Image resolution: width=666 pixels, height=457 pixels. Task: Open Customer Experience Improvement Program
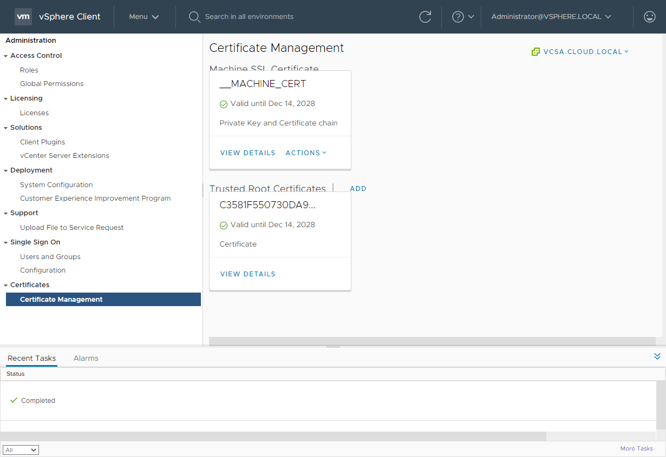[x=95, y=198]
